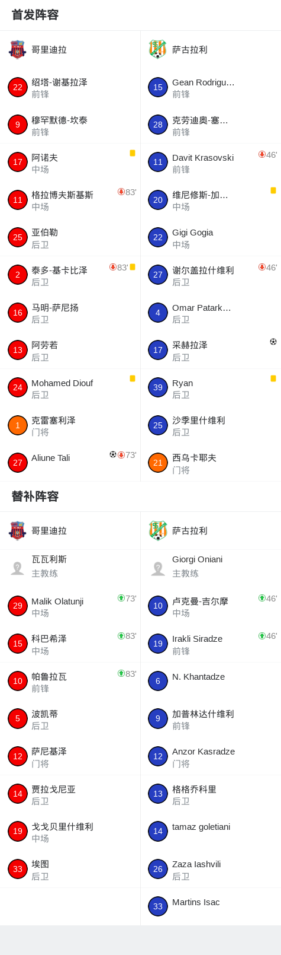The height and width of the screenshot is (955, 281).
Task: Open substitute player 帕鲁拉瓦 entry
Action: [70, 681]
